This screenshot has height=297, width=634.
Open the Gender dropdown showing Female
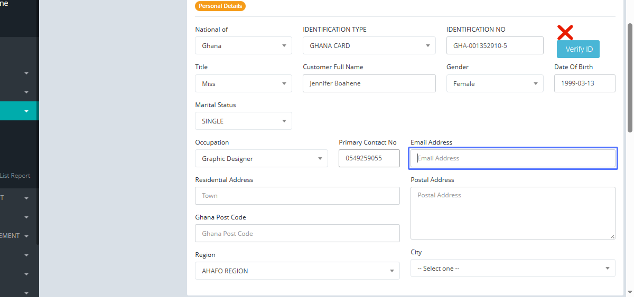click(x=495, y=83)
